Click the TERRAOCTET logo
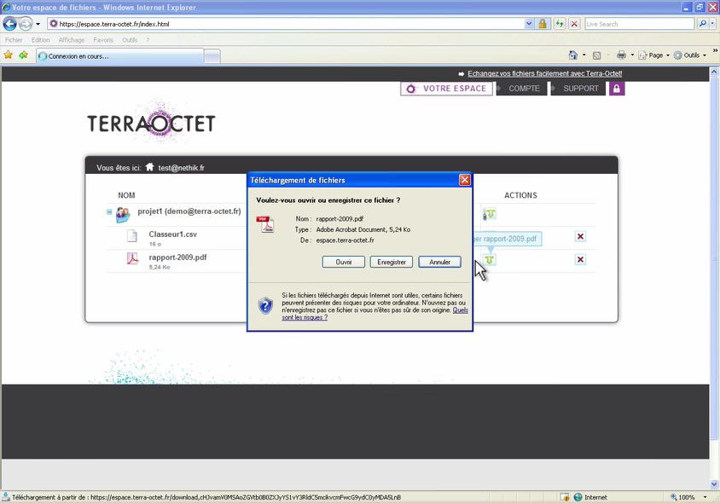The image size is (720, 503). coord(152,123)
